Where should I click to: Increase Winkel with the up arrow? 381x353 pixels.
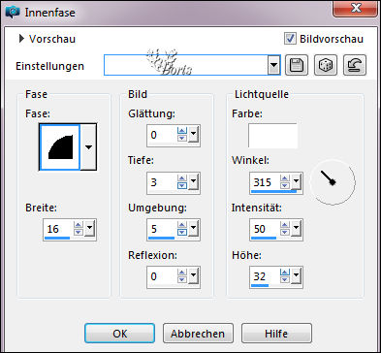[x=285, y=178]
